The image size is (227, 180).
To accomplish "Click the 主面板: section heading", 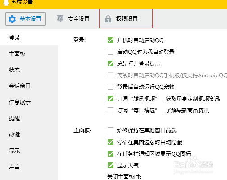I will coord(82,131).
